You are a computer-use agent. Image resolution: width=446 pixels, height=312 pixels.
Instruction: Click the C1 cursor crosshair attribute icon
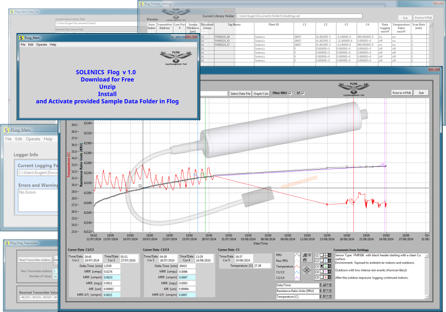(x=326, y=256)
